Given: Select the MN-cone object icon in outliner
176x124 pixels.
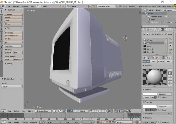Looking at the screenshot, I should tap(149, 23).
